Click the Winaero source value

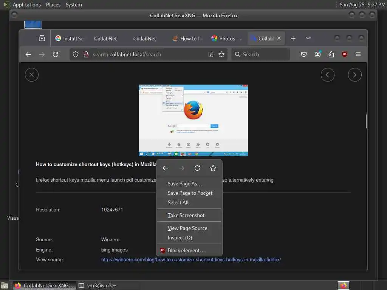[110, 239]
